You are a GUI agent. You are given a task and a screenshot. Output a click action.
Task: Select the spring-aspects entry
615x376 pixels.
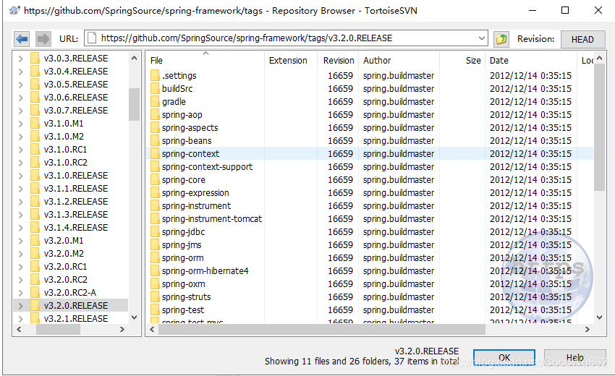point(190,127)
